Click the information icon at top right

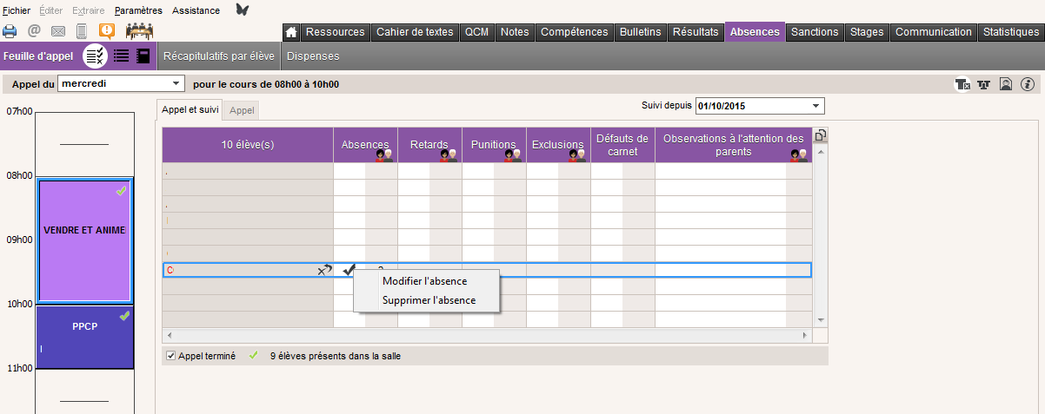click(1027, 84)
